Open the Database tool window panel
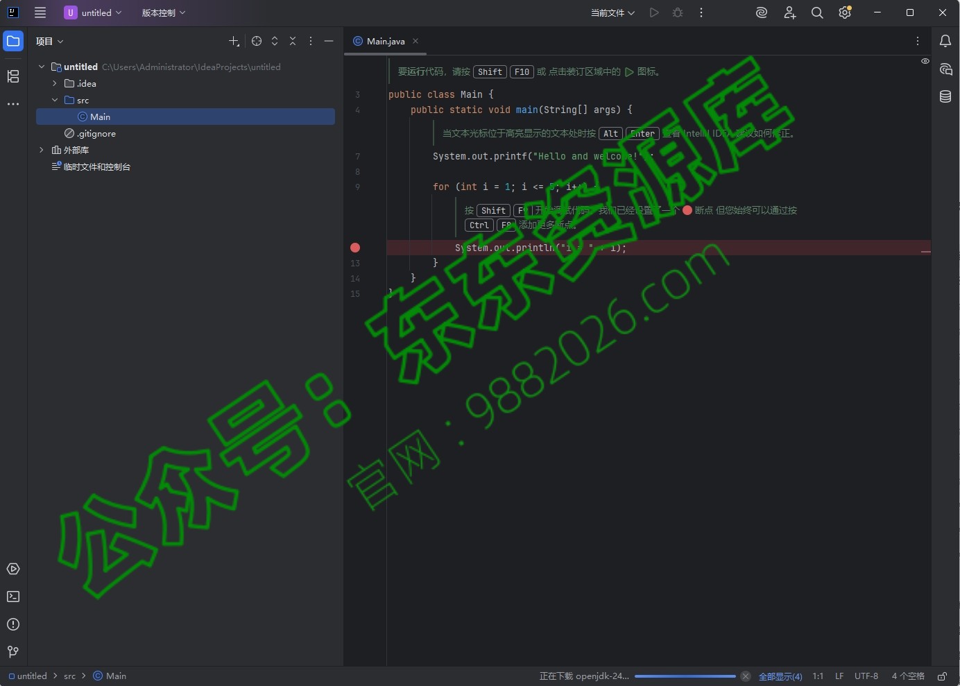This screenshot has width=960, height=686. point(945,96)
